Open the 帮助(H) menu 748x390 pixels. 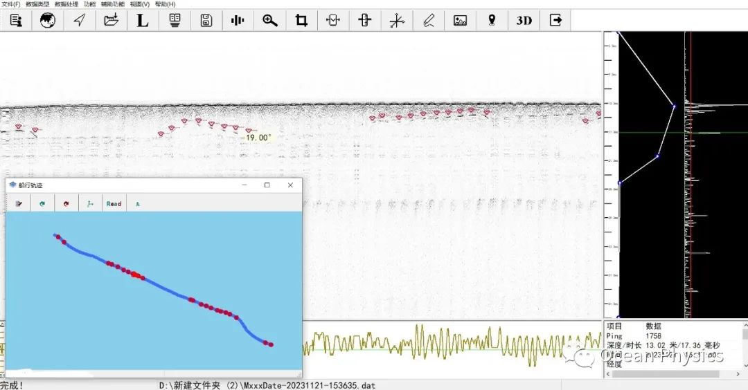coord(166,4)
